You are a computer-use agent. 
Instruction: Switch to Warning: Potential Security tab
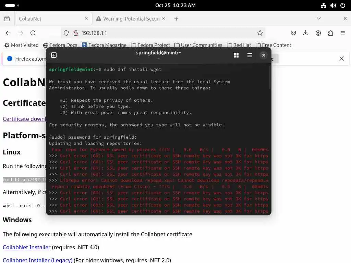(x=131, y=18)
